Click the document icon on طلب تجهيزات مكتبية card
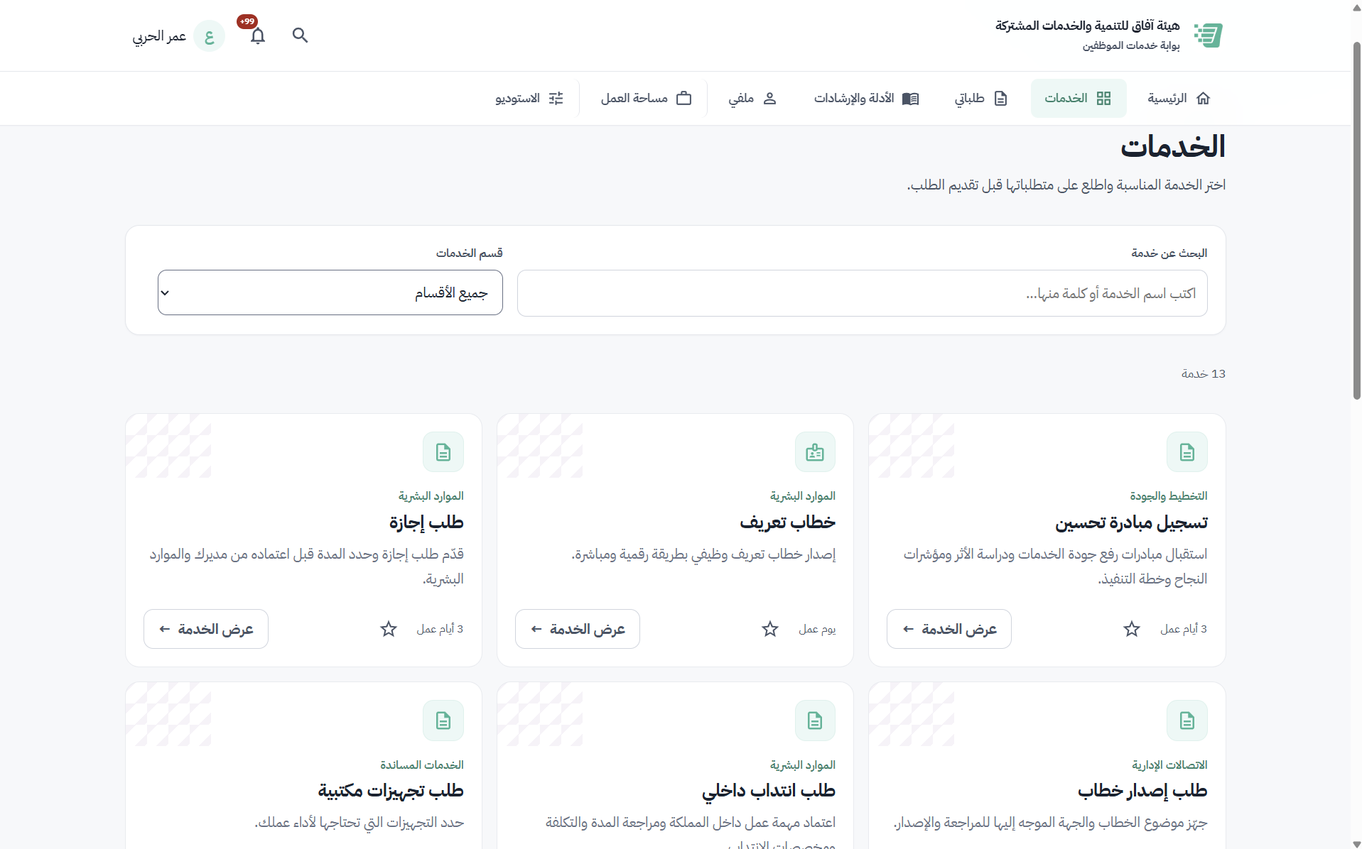This screenshot has width=1362, height=849. point(443,721)
